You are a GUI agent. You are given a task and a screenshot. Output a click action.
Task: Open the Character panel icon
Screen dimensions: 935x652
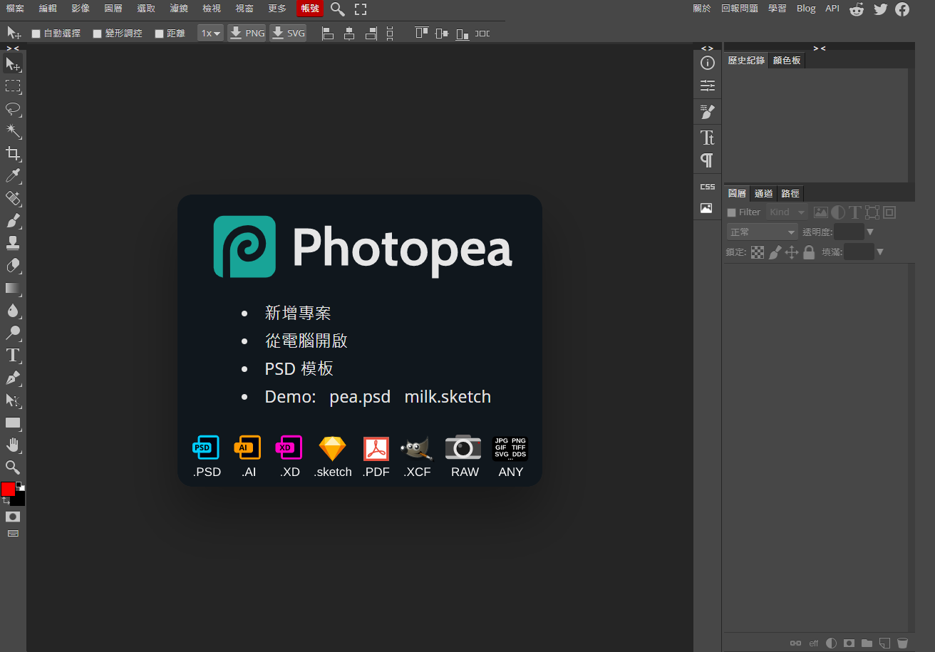[x=707, y=138]
